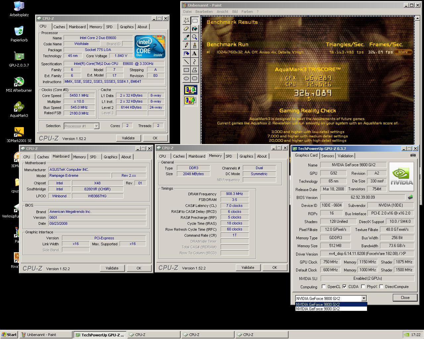Open the About tab in the top CPU-Z window
This screenshot has width=424, height=339.
(x=142, y=27)
